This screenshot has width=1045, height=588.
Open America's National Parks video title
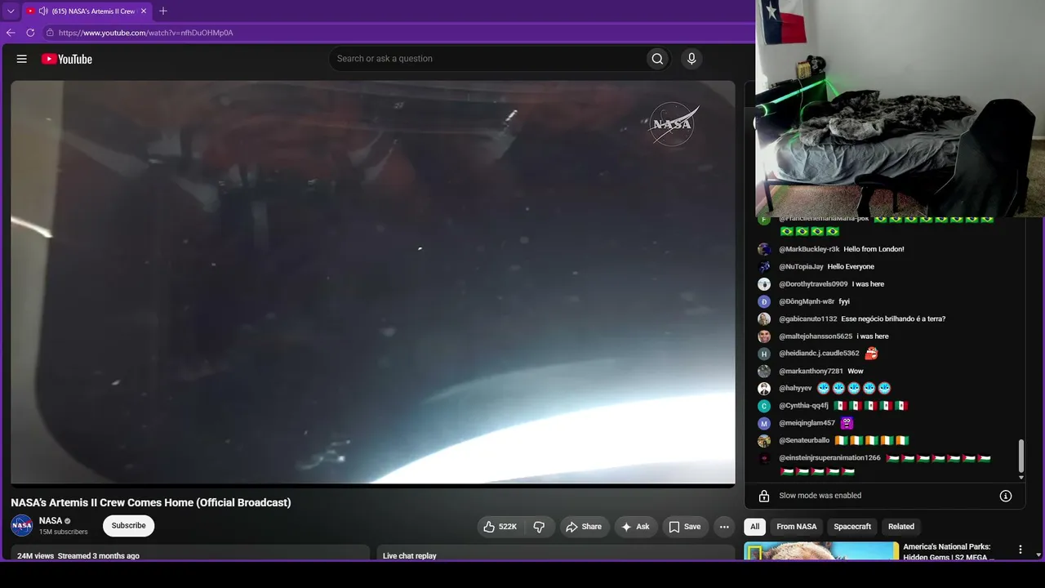[949, 551]
